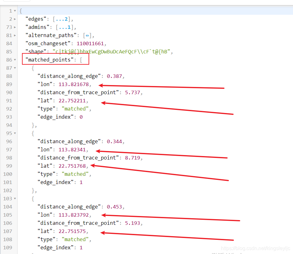Click distance_along_edge value 0.344
The width and height of the screenshot is (293, 254).
tap(114, 142)
